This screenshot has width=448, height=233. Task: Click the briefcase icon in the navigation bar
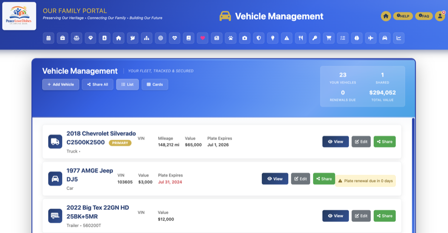(63, 38)
